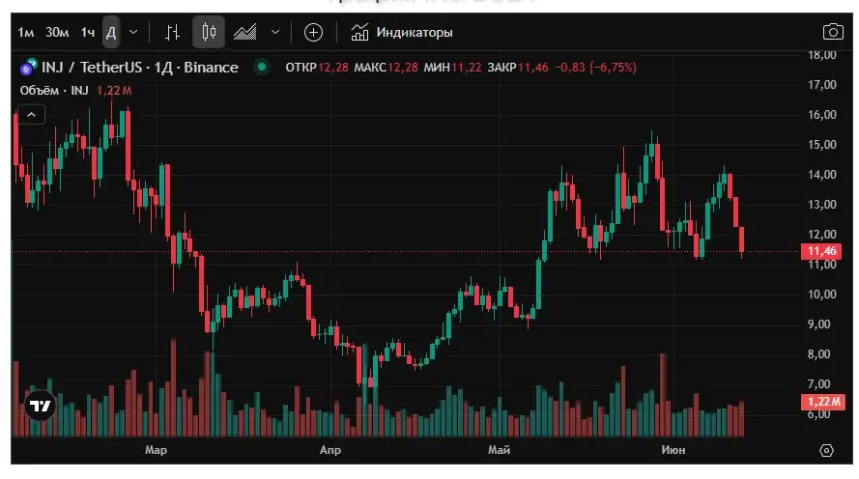This screenshot has width=859, height=479.
Task: Select candlestick chart style
Action: tap(209, 32)
